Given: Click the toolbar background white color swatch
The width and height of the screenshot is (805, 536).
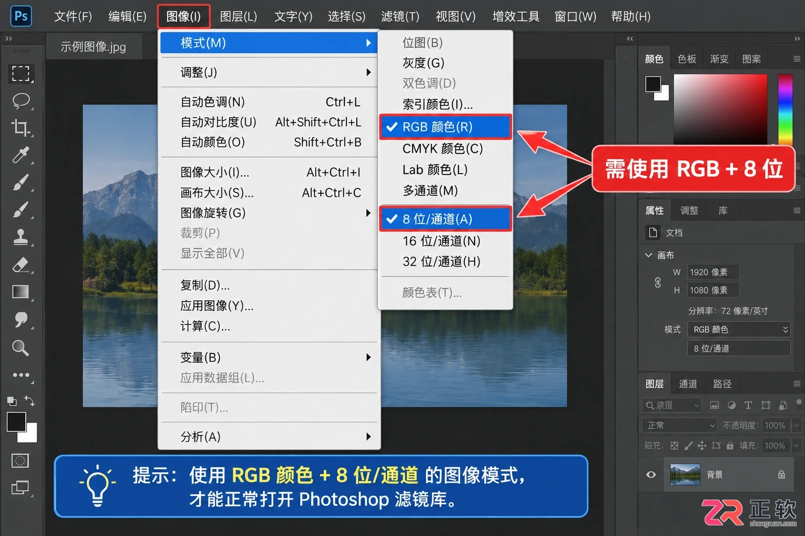Looking at the screenshot, I should pos(31,436).
